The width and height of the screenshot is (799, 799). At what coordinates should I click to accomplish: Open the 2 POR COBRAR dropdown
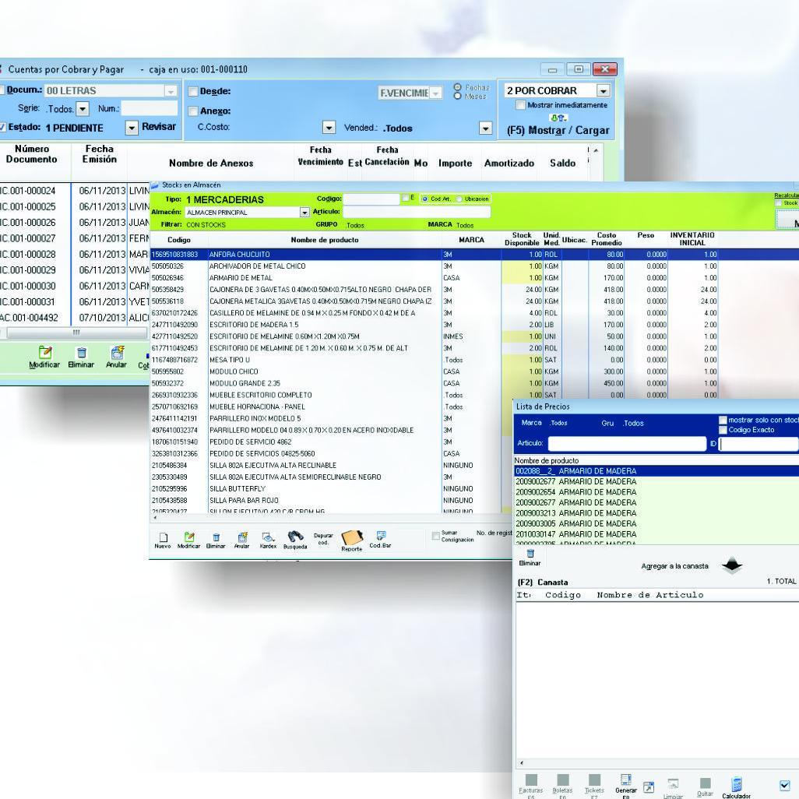coord(604,90)
